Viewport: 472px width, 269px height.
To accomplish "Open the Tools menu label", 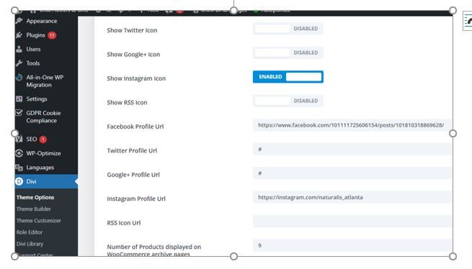I will [33, 63].
